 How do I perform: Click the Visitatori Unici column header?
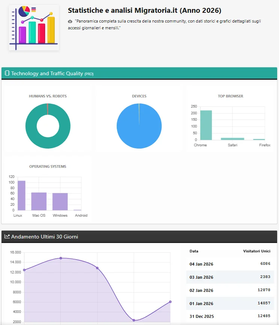pyautogui.click(x=256, y=251)
